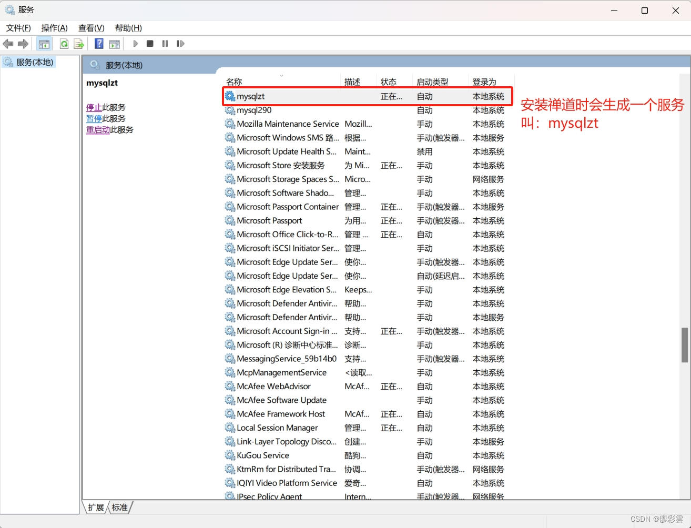Open the Help question-mark toolbar icon
Viewport: 691px width, 528px height.
click(99, 44)
